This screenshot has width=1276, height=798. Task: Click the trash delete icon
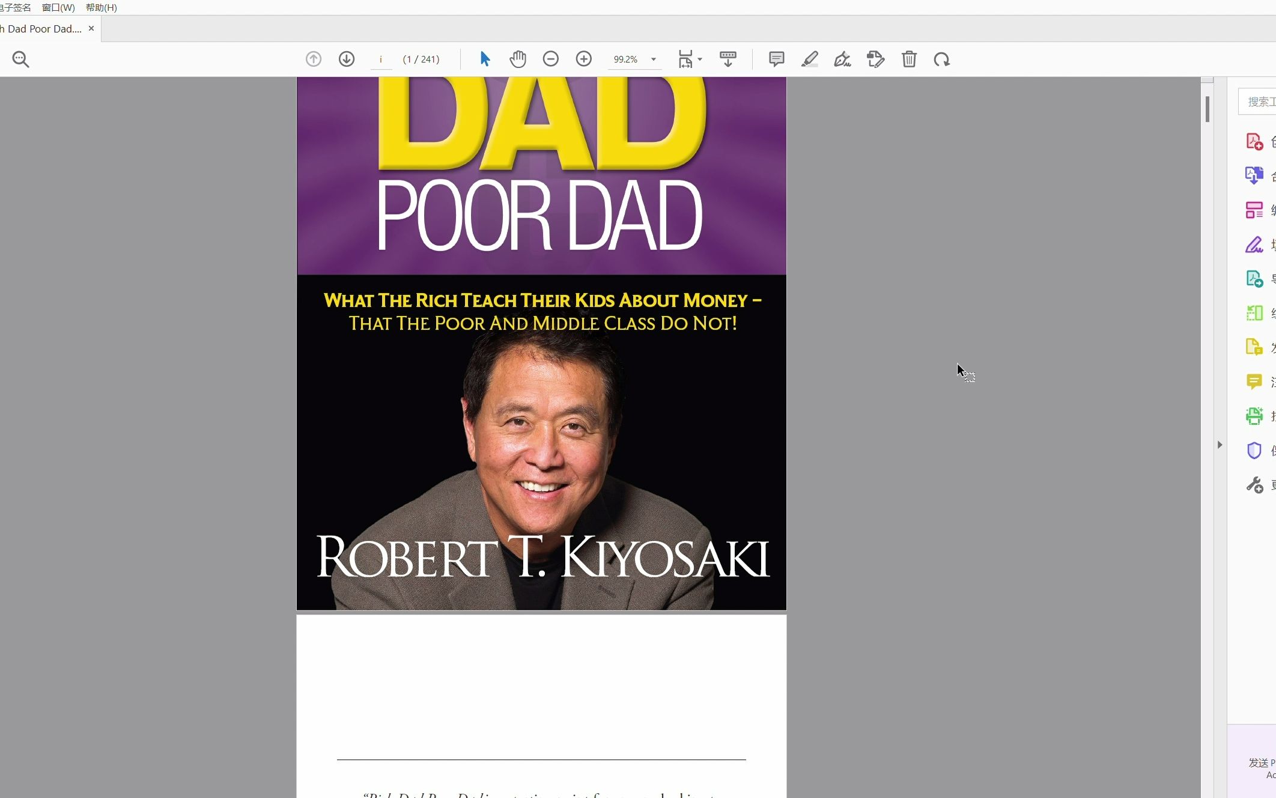pyautogui.click(x=909, y=59)
